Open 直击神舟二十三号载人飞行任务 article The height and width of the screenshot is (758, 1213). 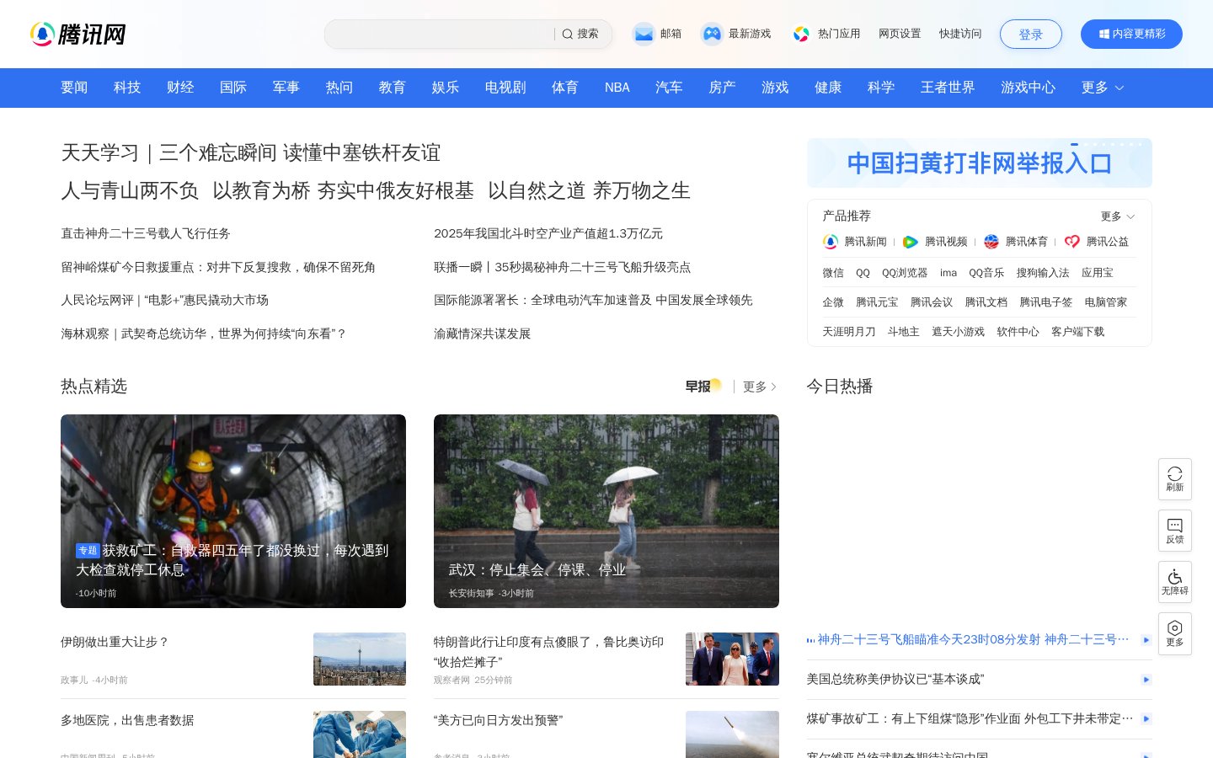tap(146, 233)
